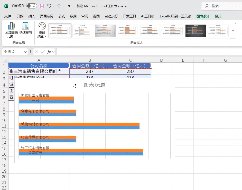Switch to the 插入 (Insert) tab
The height and width of the screenshot is (190, 242).
(x=32, y=16)
